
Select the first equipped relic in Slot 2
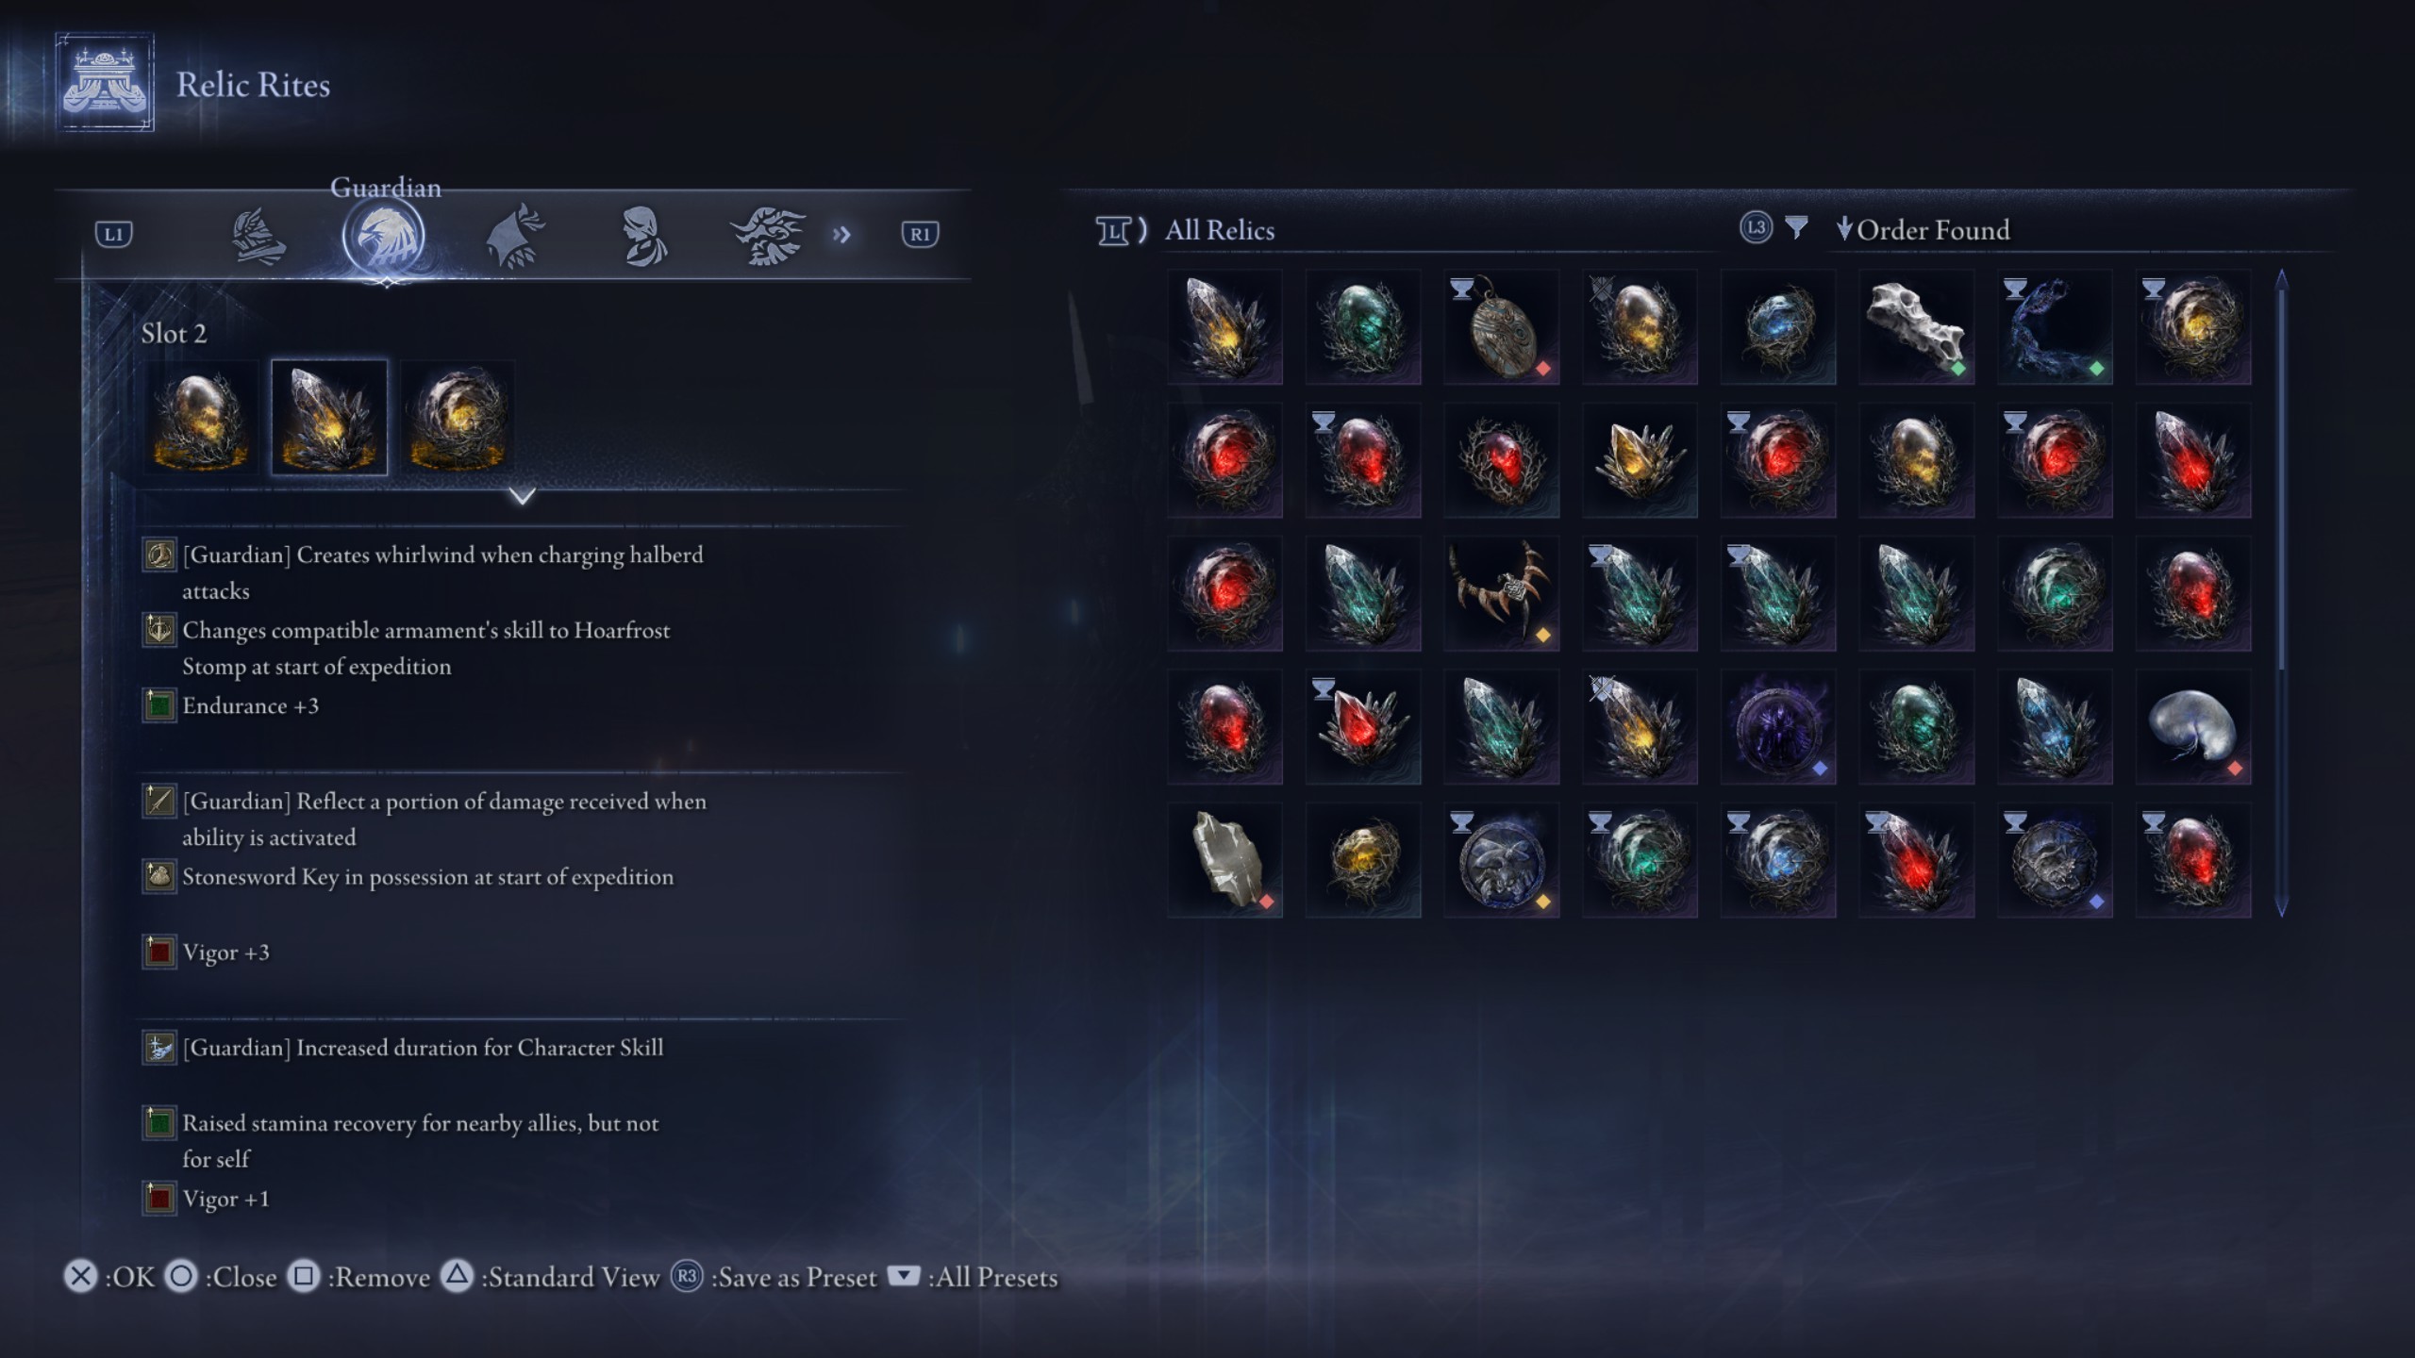pyautogui.click(x=200, y=417)
